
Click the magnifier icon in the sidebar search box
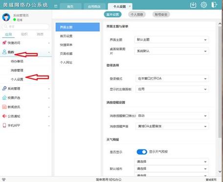5,26
